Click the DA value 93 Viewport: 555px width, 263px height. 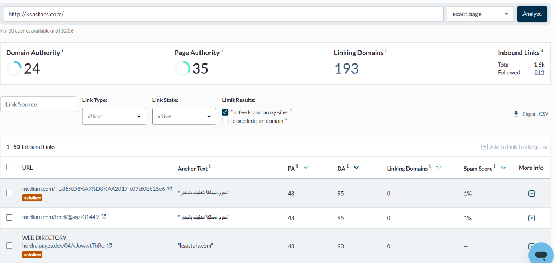pyautogui.click(x=340, y=246)
